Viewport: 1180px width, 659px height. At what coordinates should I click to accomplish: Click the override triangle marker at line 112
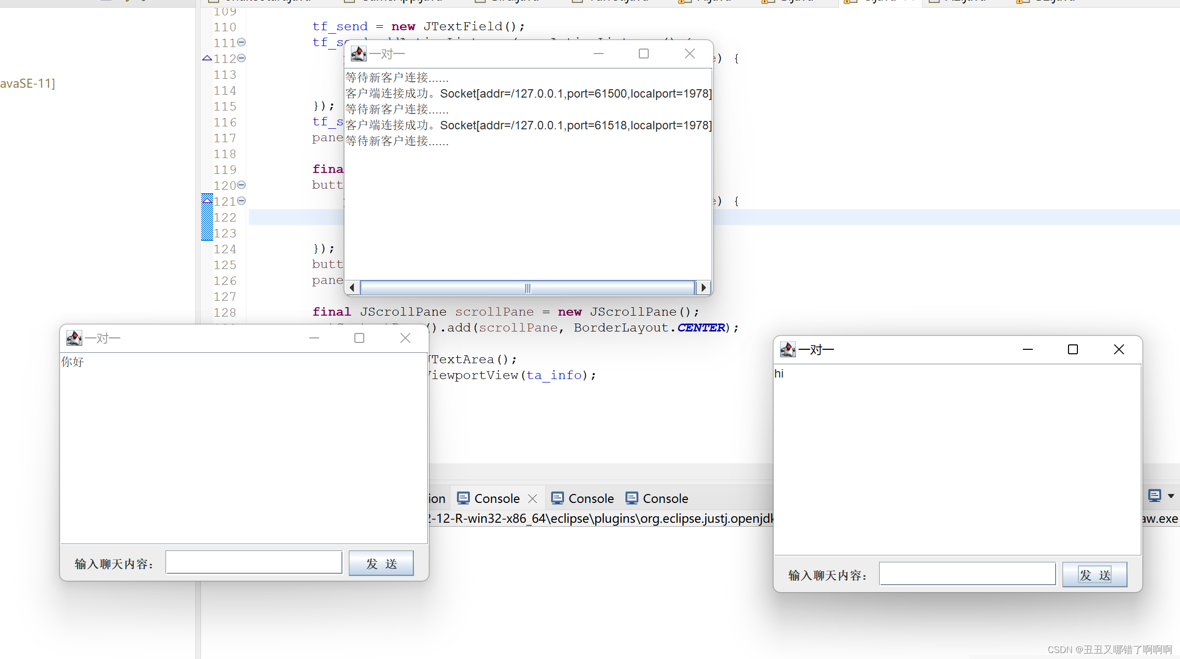[x=207, y=58]
